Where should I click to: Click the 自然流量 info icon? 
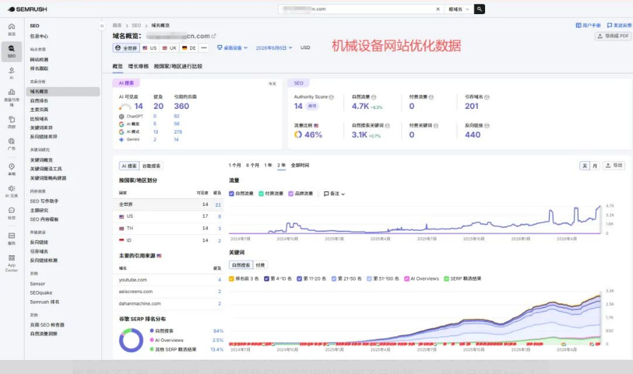pos(373,97)
